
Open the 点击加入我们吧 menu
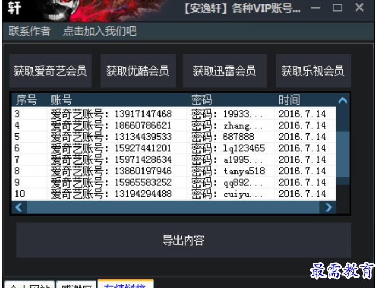coord(100,31)
